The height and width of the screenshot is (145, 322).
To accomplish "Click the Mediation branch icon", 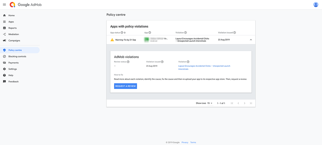I will [4, 34].
